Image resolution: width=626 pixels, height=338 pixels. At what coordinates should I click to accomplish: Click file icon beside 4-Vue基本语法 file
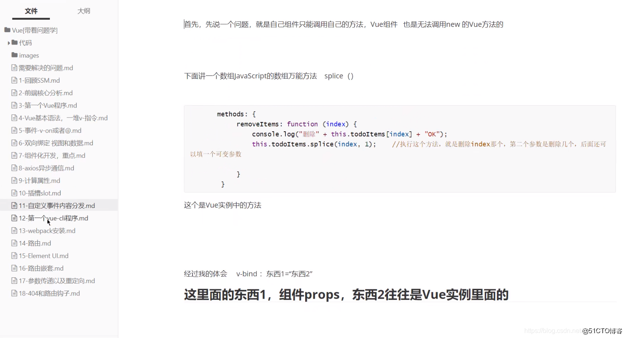click(x=14, y=118)
